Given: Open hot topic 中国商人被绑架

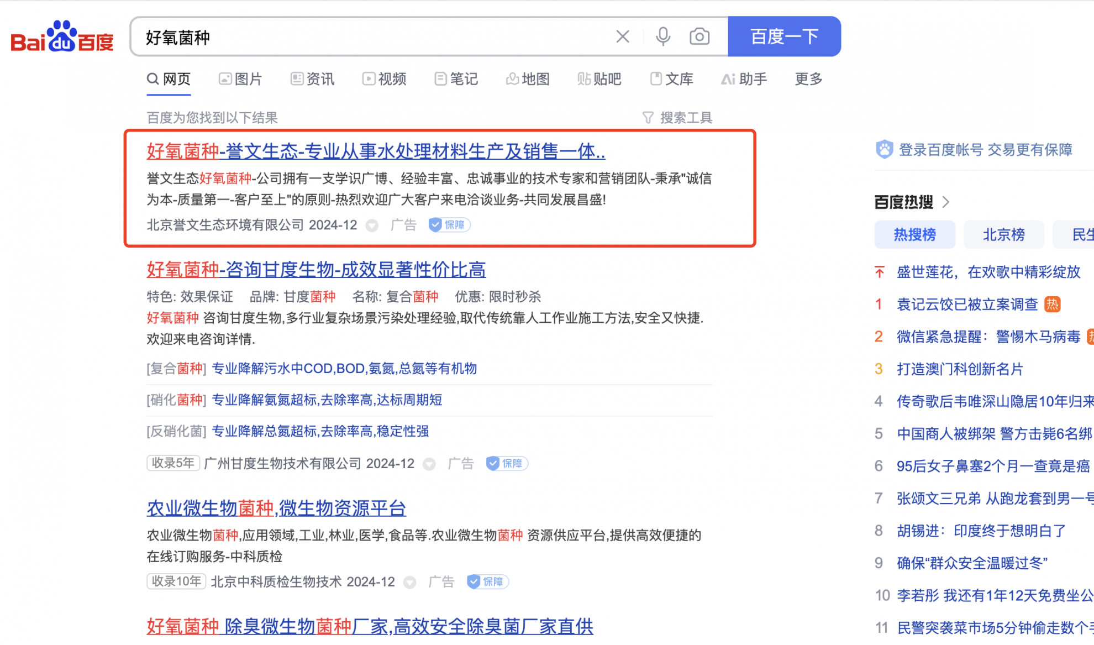Looking at the screenshot, I should click(x=995, y=433).
